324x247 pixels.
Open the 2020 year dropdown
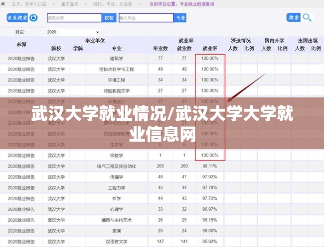(73, 32)
